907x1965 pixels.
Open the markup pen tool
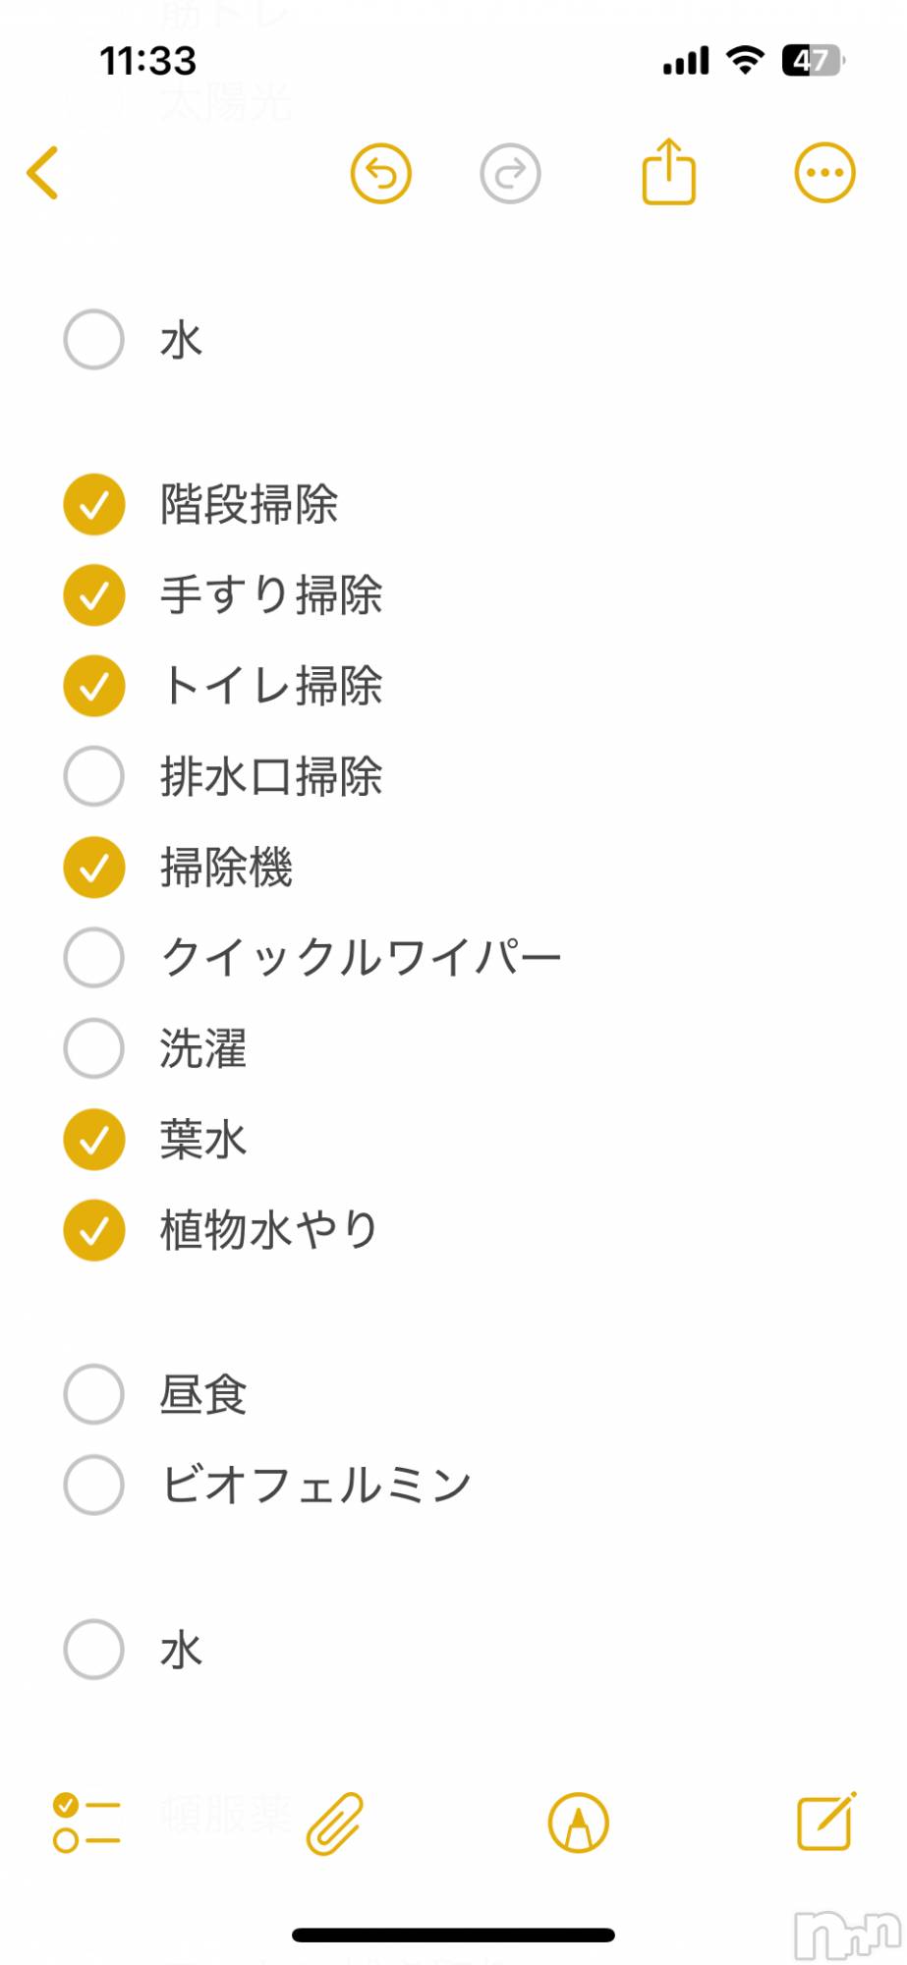point(579,1824)
